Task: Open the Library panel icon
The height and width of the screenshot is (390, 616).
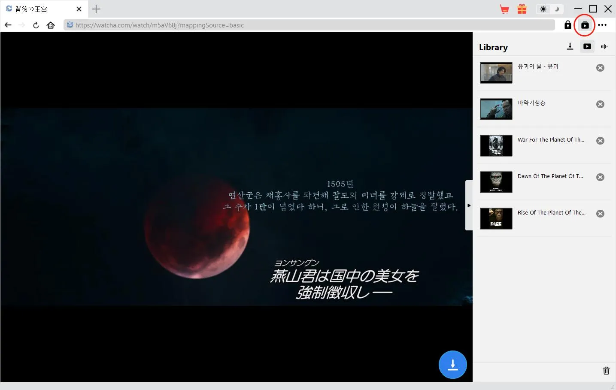Action: (x=585, y=25)
